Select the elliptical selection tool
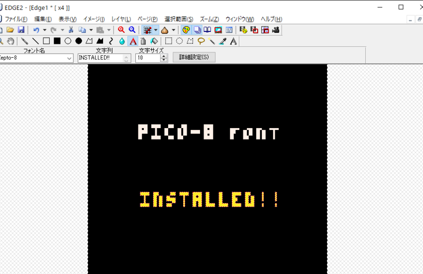This screenshot has height=274, width=423. [179, 41]
